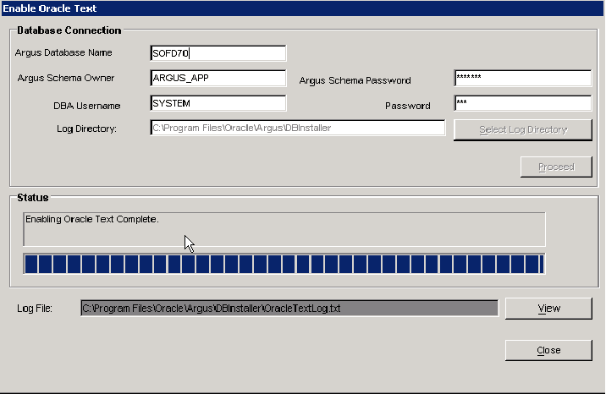Click the 'Argus Database Name' label
The image size is (606, 394).
63,52
